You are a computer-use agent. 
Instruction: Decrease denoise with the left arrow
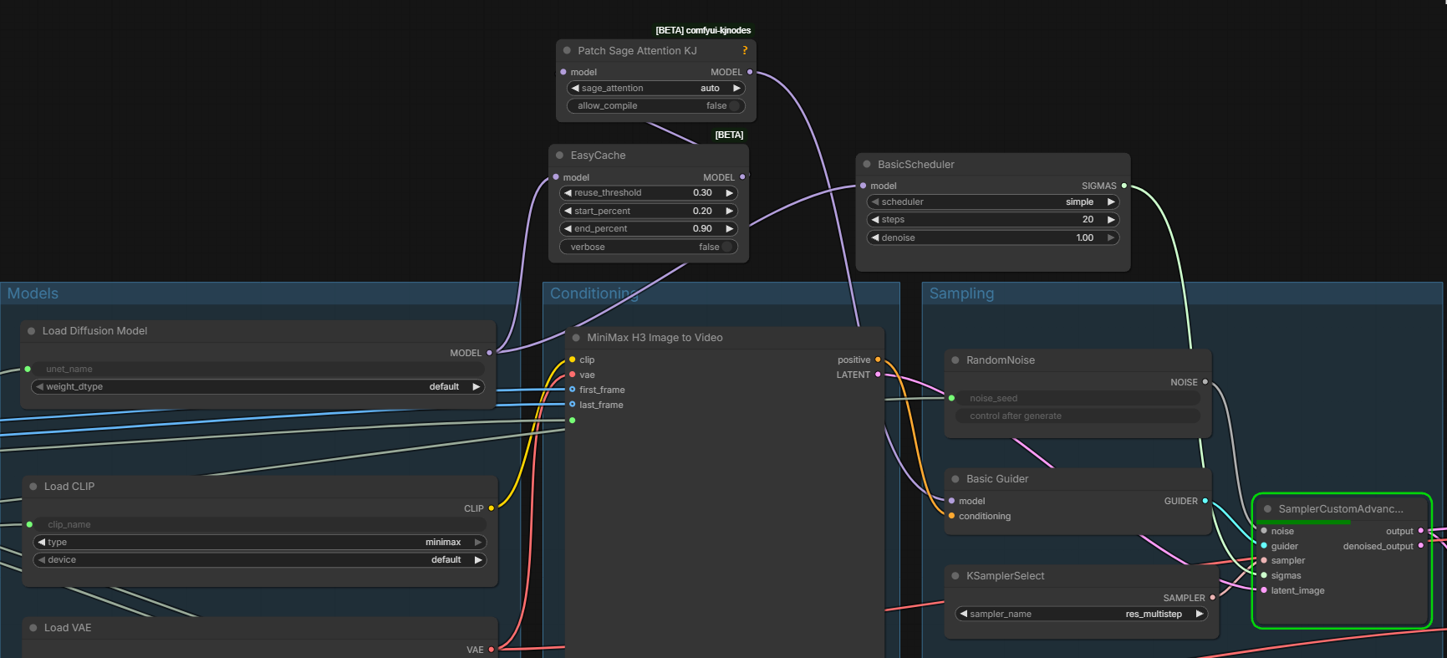[875, 237]
